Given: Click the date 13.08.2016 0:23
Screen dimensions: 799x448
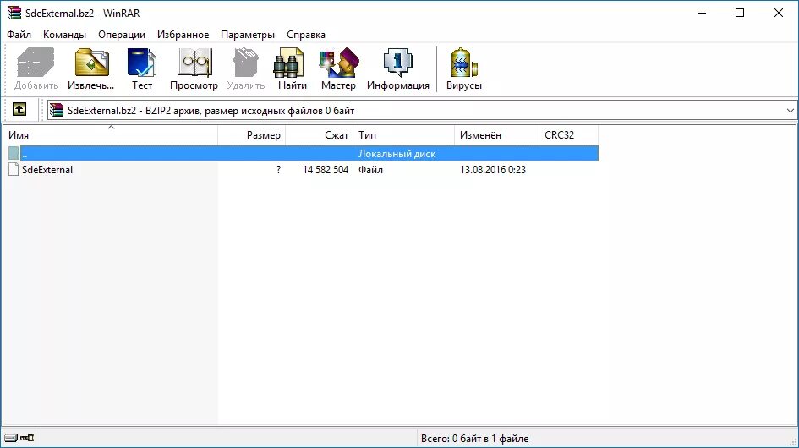Looking at the screenshot, I should click(493, 170).
